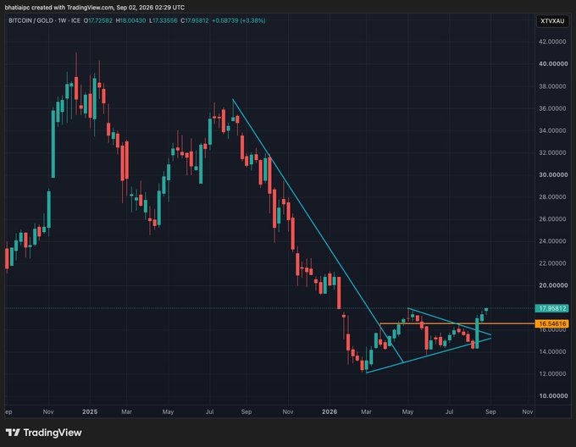Click the 22.00000 price axis label
Viewport: 576px width, 447px height.
pyautogui.click(x=552, y=263)
